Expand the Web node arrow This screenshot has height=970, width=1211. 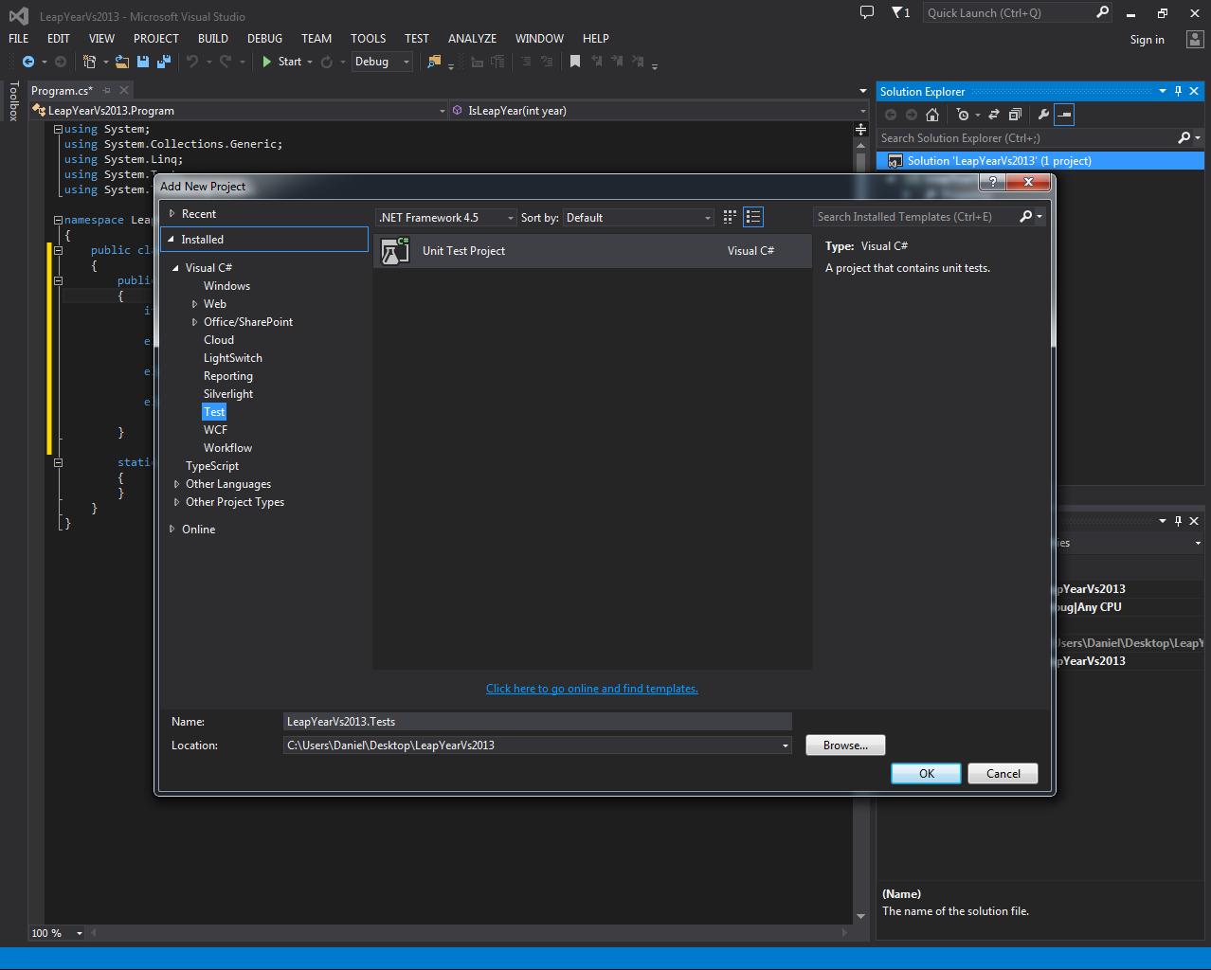click(194, 304)
